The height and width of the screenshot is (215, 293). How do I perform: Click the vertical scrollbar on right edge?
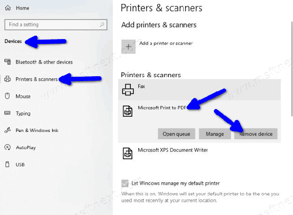pos(292,69)
